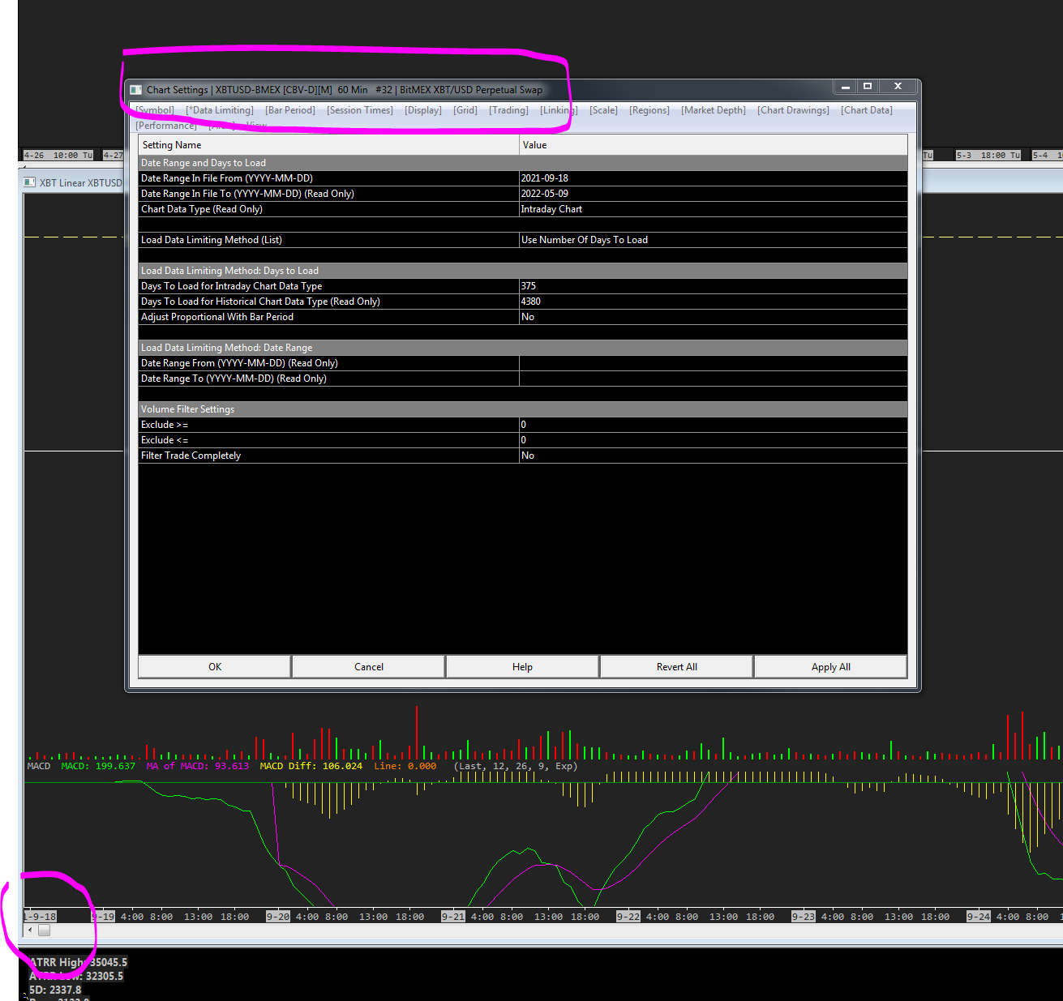The width and height of the screenshot is (1063, 1001).
Task: Click the Exclude >= value field
Action: click(x=713, y=425)
